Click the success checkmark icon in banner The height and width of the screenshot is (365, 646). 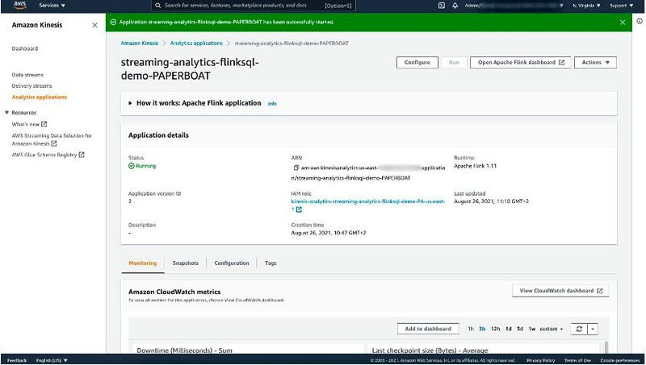click(113, 23)
